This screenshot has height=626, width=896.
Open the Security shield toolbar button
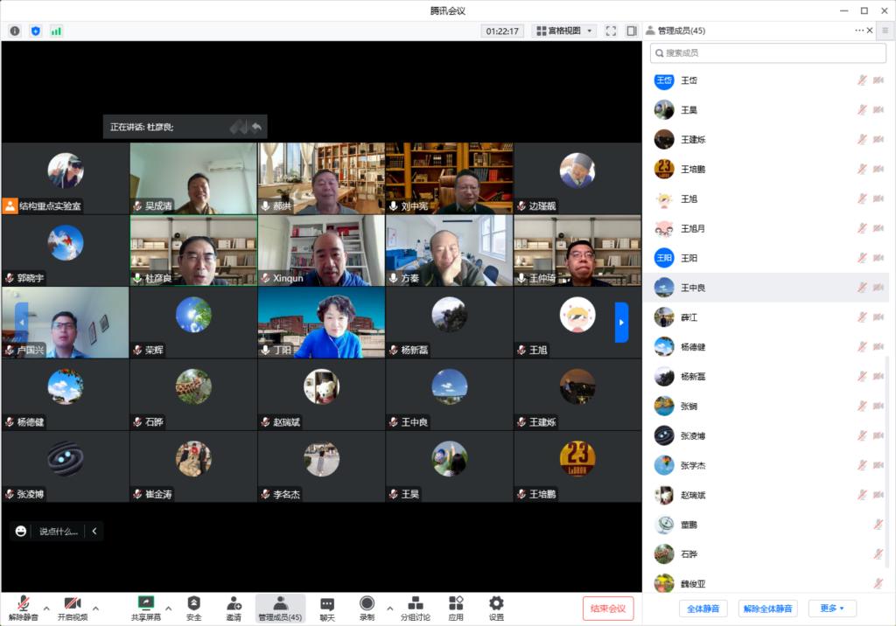[x=193, y=609]
